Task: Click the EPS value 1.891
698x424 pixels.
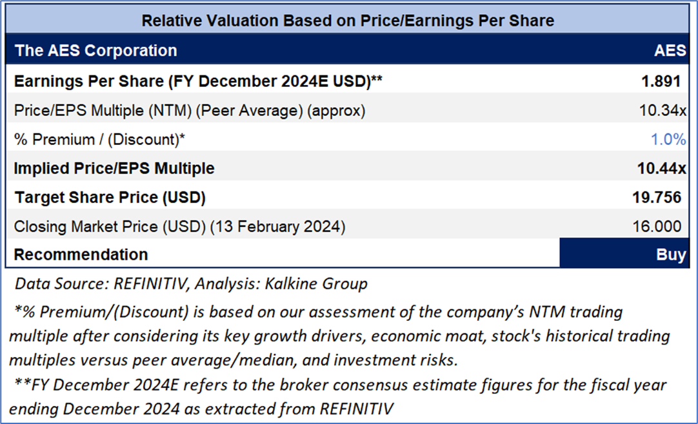Action: click(660, 81)
